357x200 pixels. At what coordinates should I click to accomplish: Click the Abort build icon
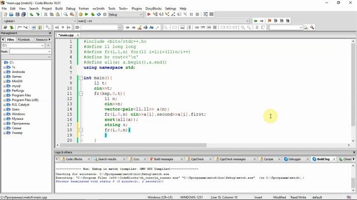(x=105, y=14)
